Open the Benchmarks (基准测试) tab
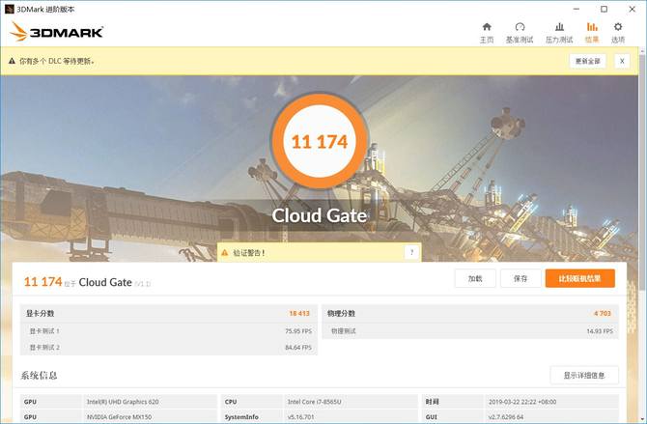 click(x=520, y=33)
